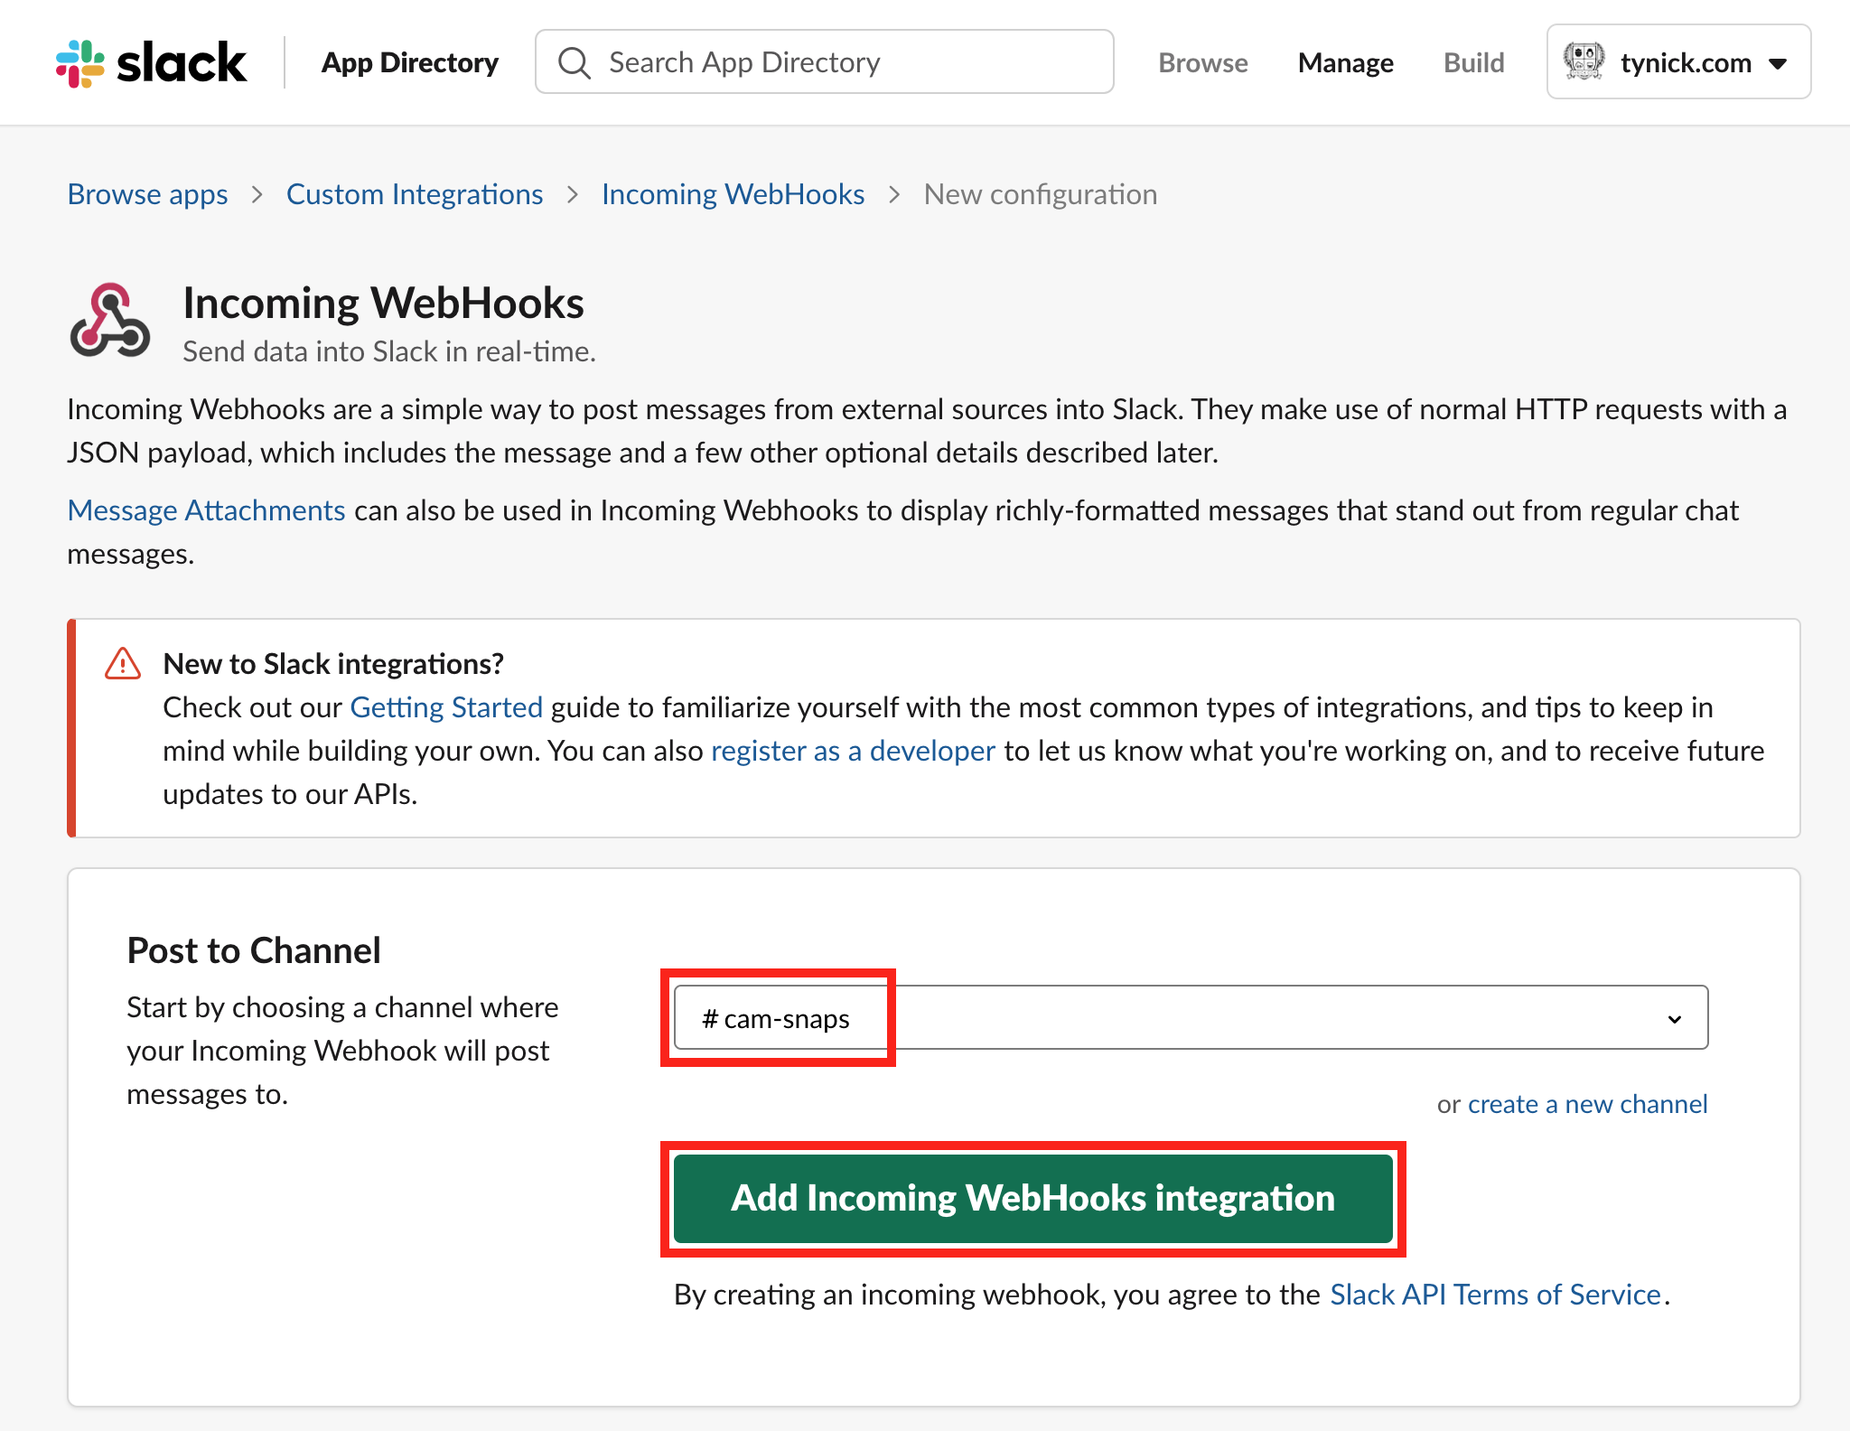Open the tynick.com workspace dropdown
1850x1431 pixels.
tap(1678, 61)
